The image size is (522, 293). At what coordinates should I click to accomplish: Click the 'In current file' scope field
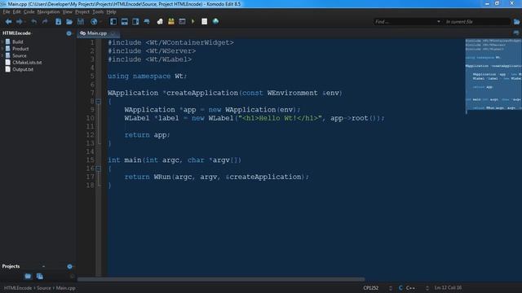point(476,22)
